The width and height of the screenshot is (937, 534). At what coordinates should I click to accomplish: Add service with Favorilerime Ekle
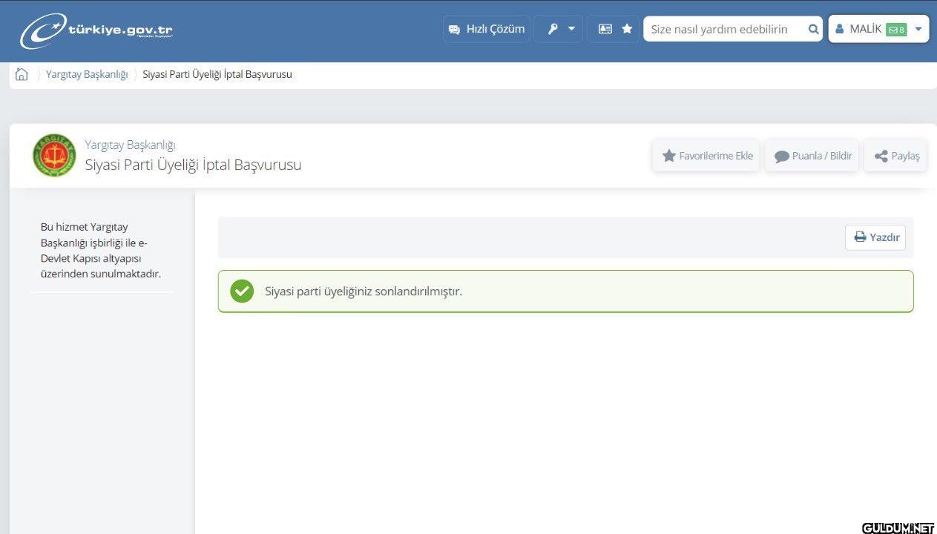706,156
